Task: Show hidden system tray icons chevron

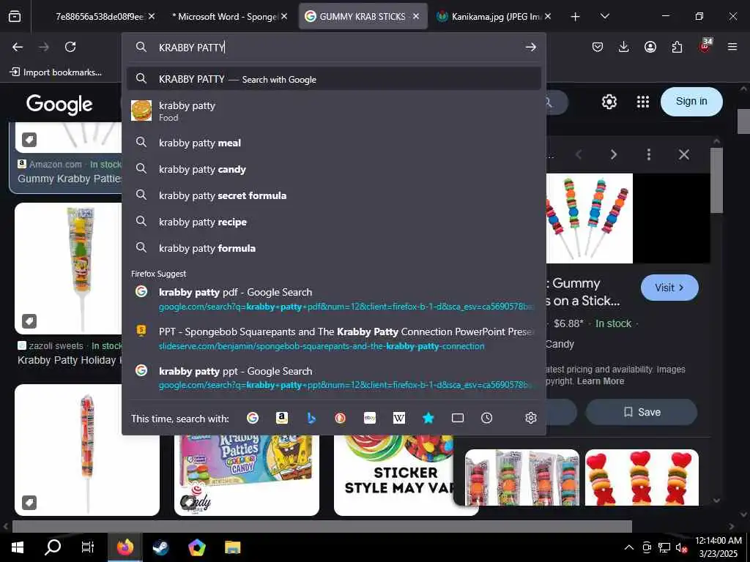Action: click(629, 547)
